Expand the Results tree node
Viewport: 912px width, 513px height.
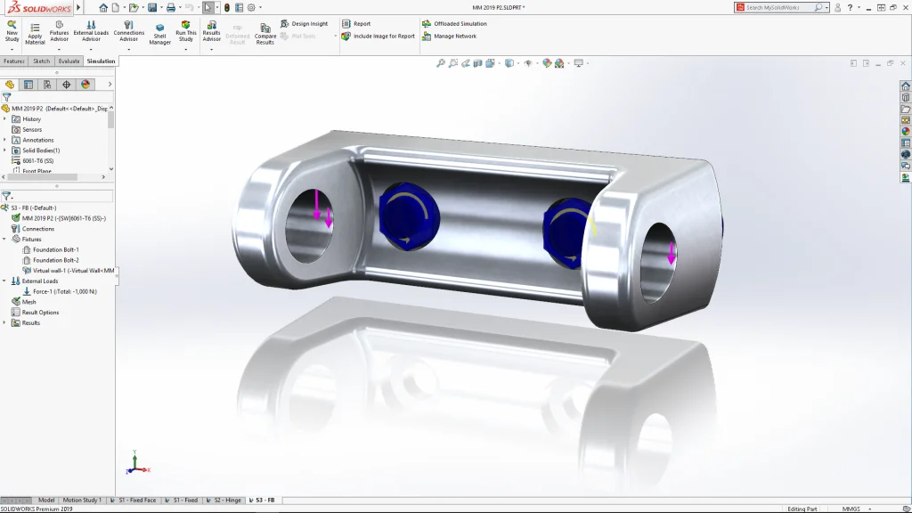(x=4, y=322)
